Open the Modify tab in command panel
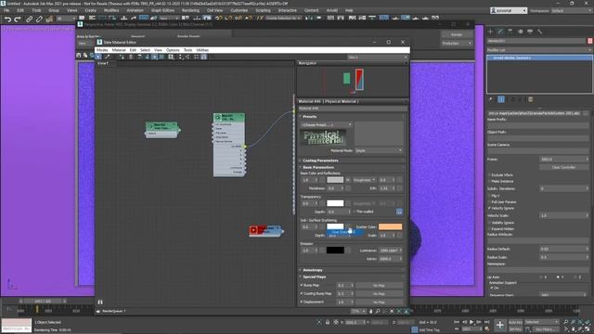Screen dimensions: 594x334 (500, 32)
